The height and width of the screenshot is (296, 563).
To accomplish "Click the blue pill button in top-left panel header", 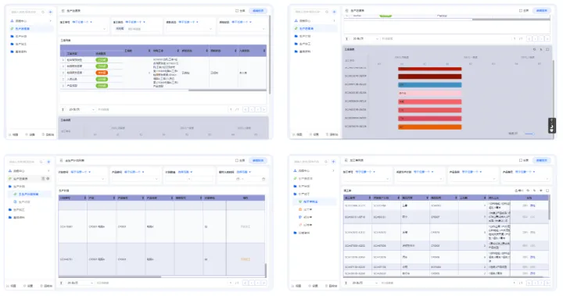I will [258, 11].
